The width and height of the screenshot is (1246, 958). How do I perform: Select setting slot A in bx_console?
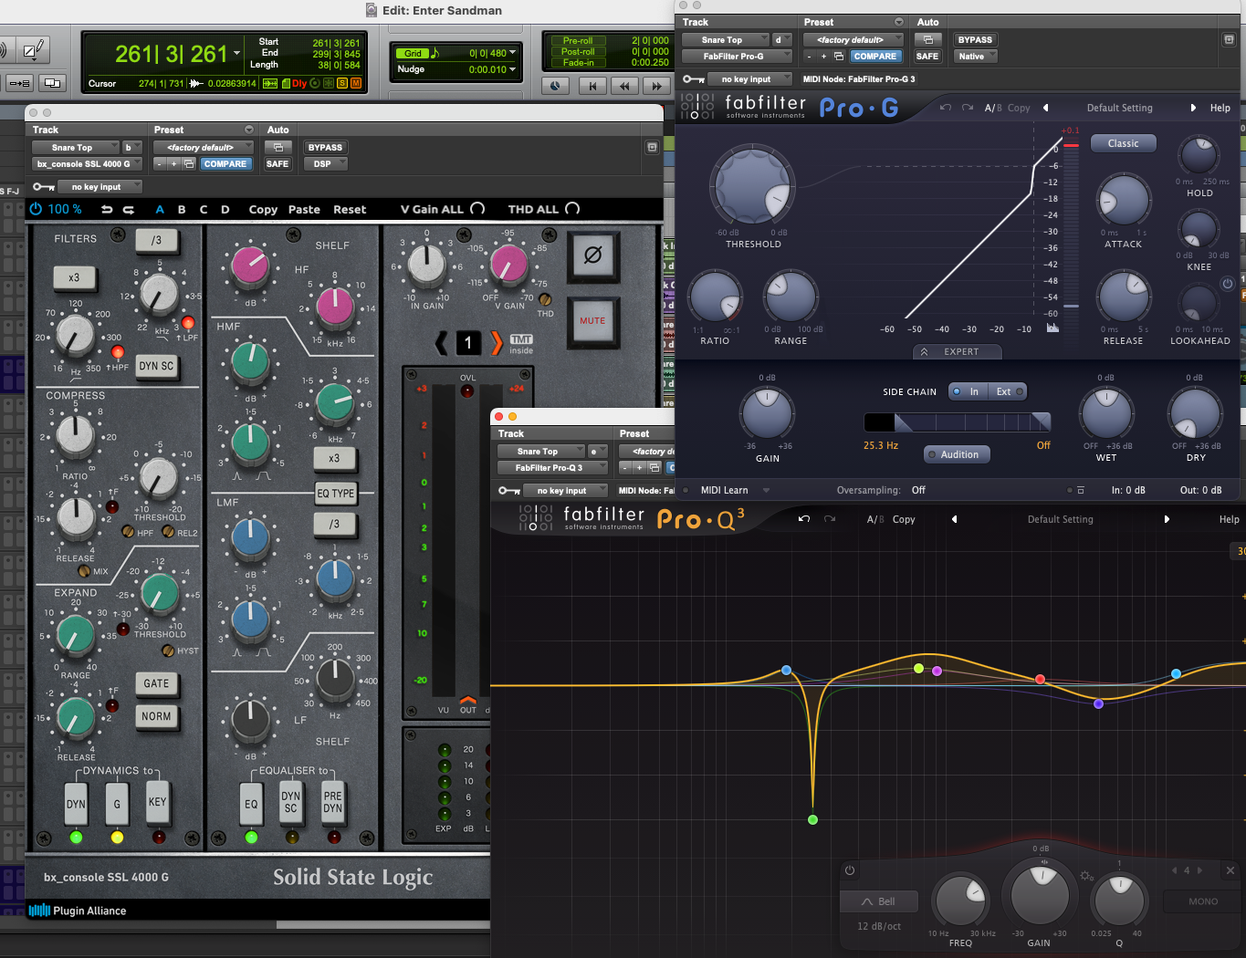click(160, 209)
